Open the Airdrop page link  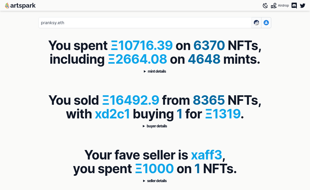(283, 6)
